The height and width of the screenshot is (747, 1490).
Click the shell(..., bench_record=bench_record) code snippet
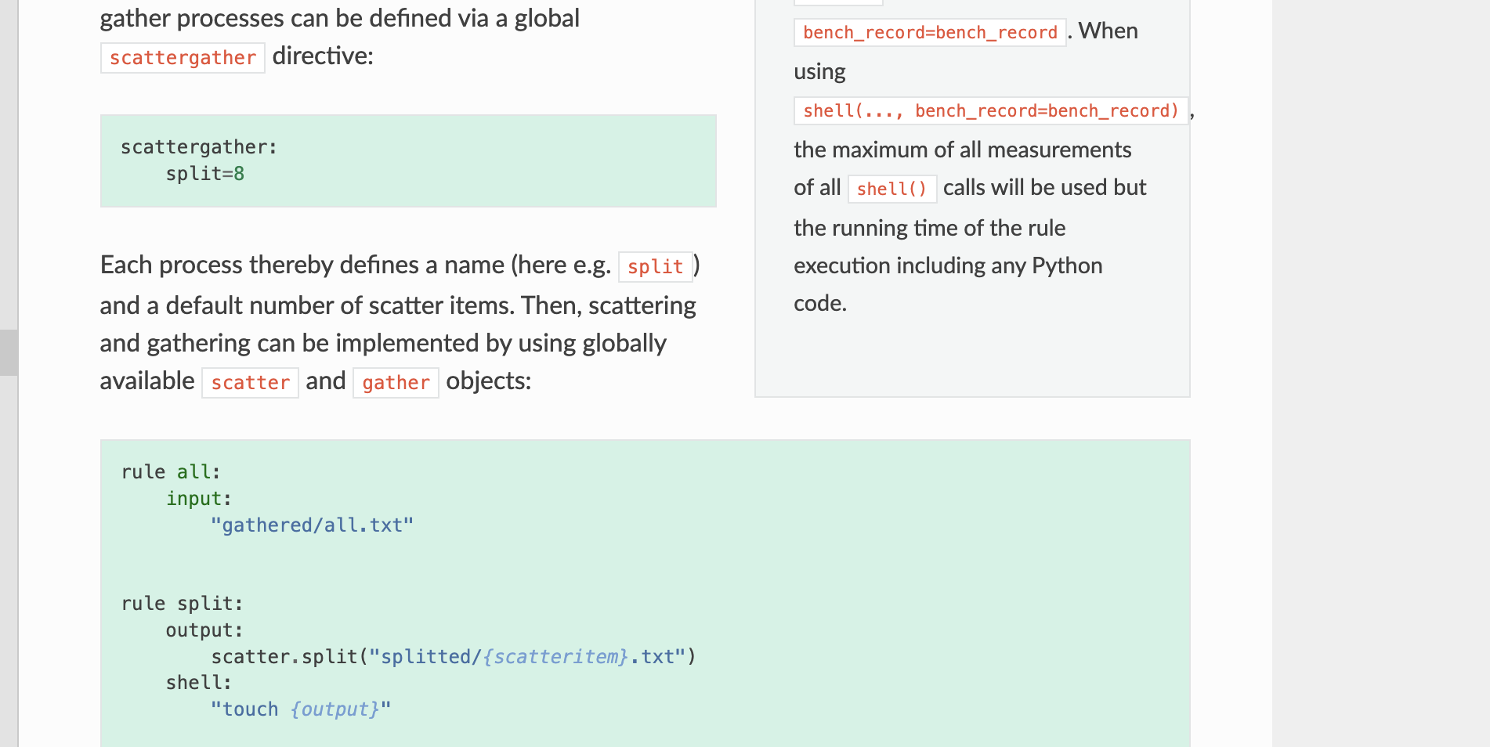point(989,110)
